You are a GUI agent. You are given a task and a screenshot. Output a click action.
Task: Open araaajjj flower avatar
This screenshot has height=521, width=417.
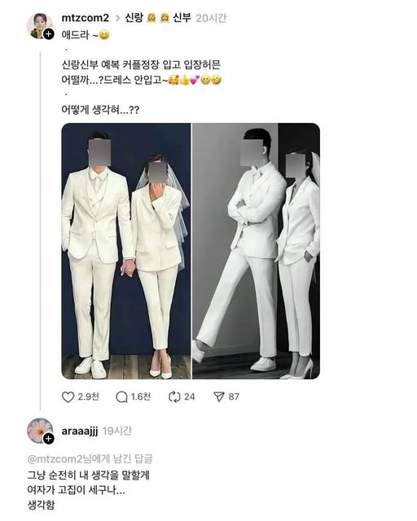(x=39, y=430)
